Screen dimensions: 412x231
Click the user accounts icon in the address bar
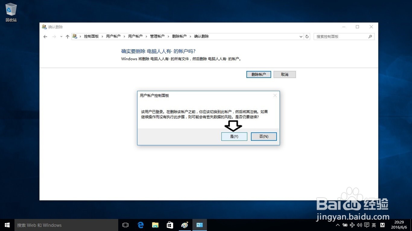[75, 37]
